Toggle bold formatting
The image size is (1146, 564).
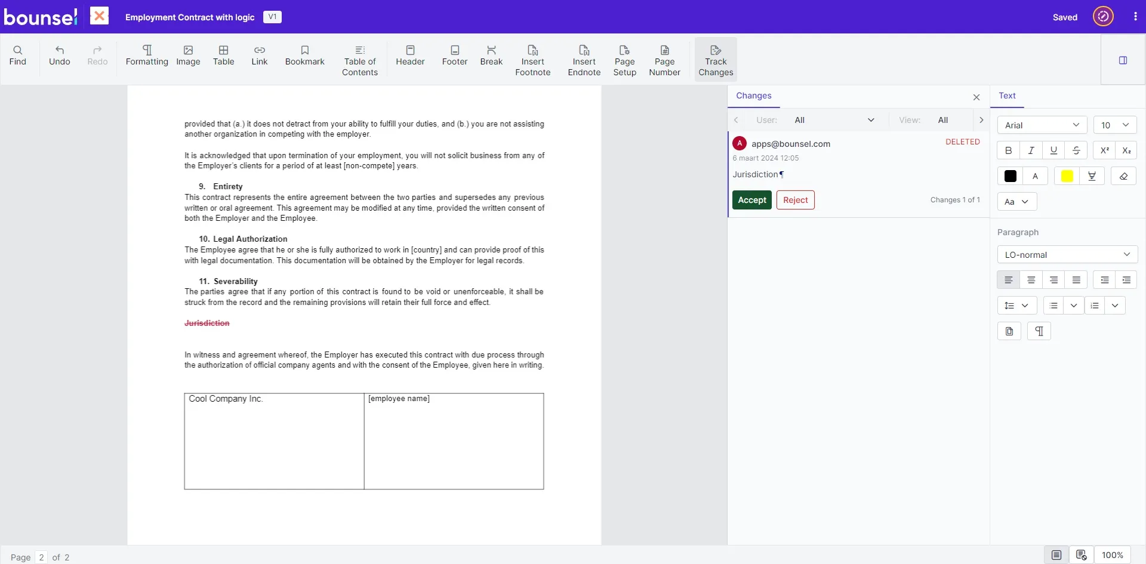[x=1008, y=150]
